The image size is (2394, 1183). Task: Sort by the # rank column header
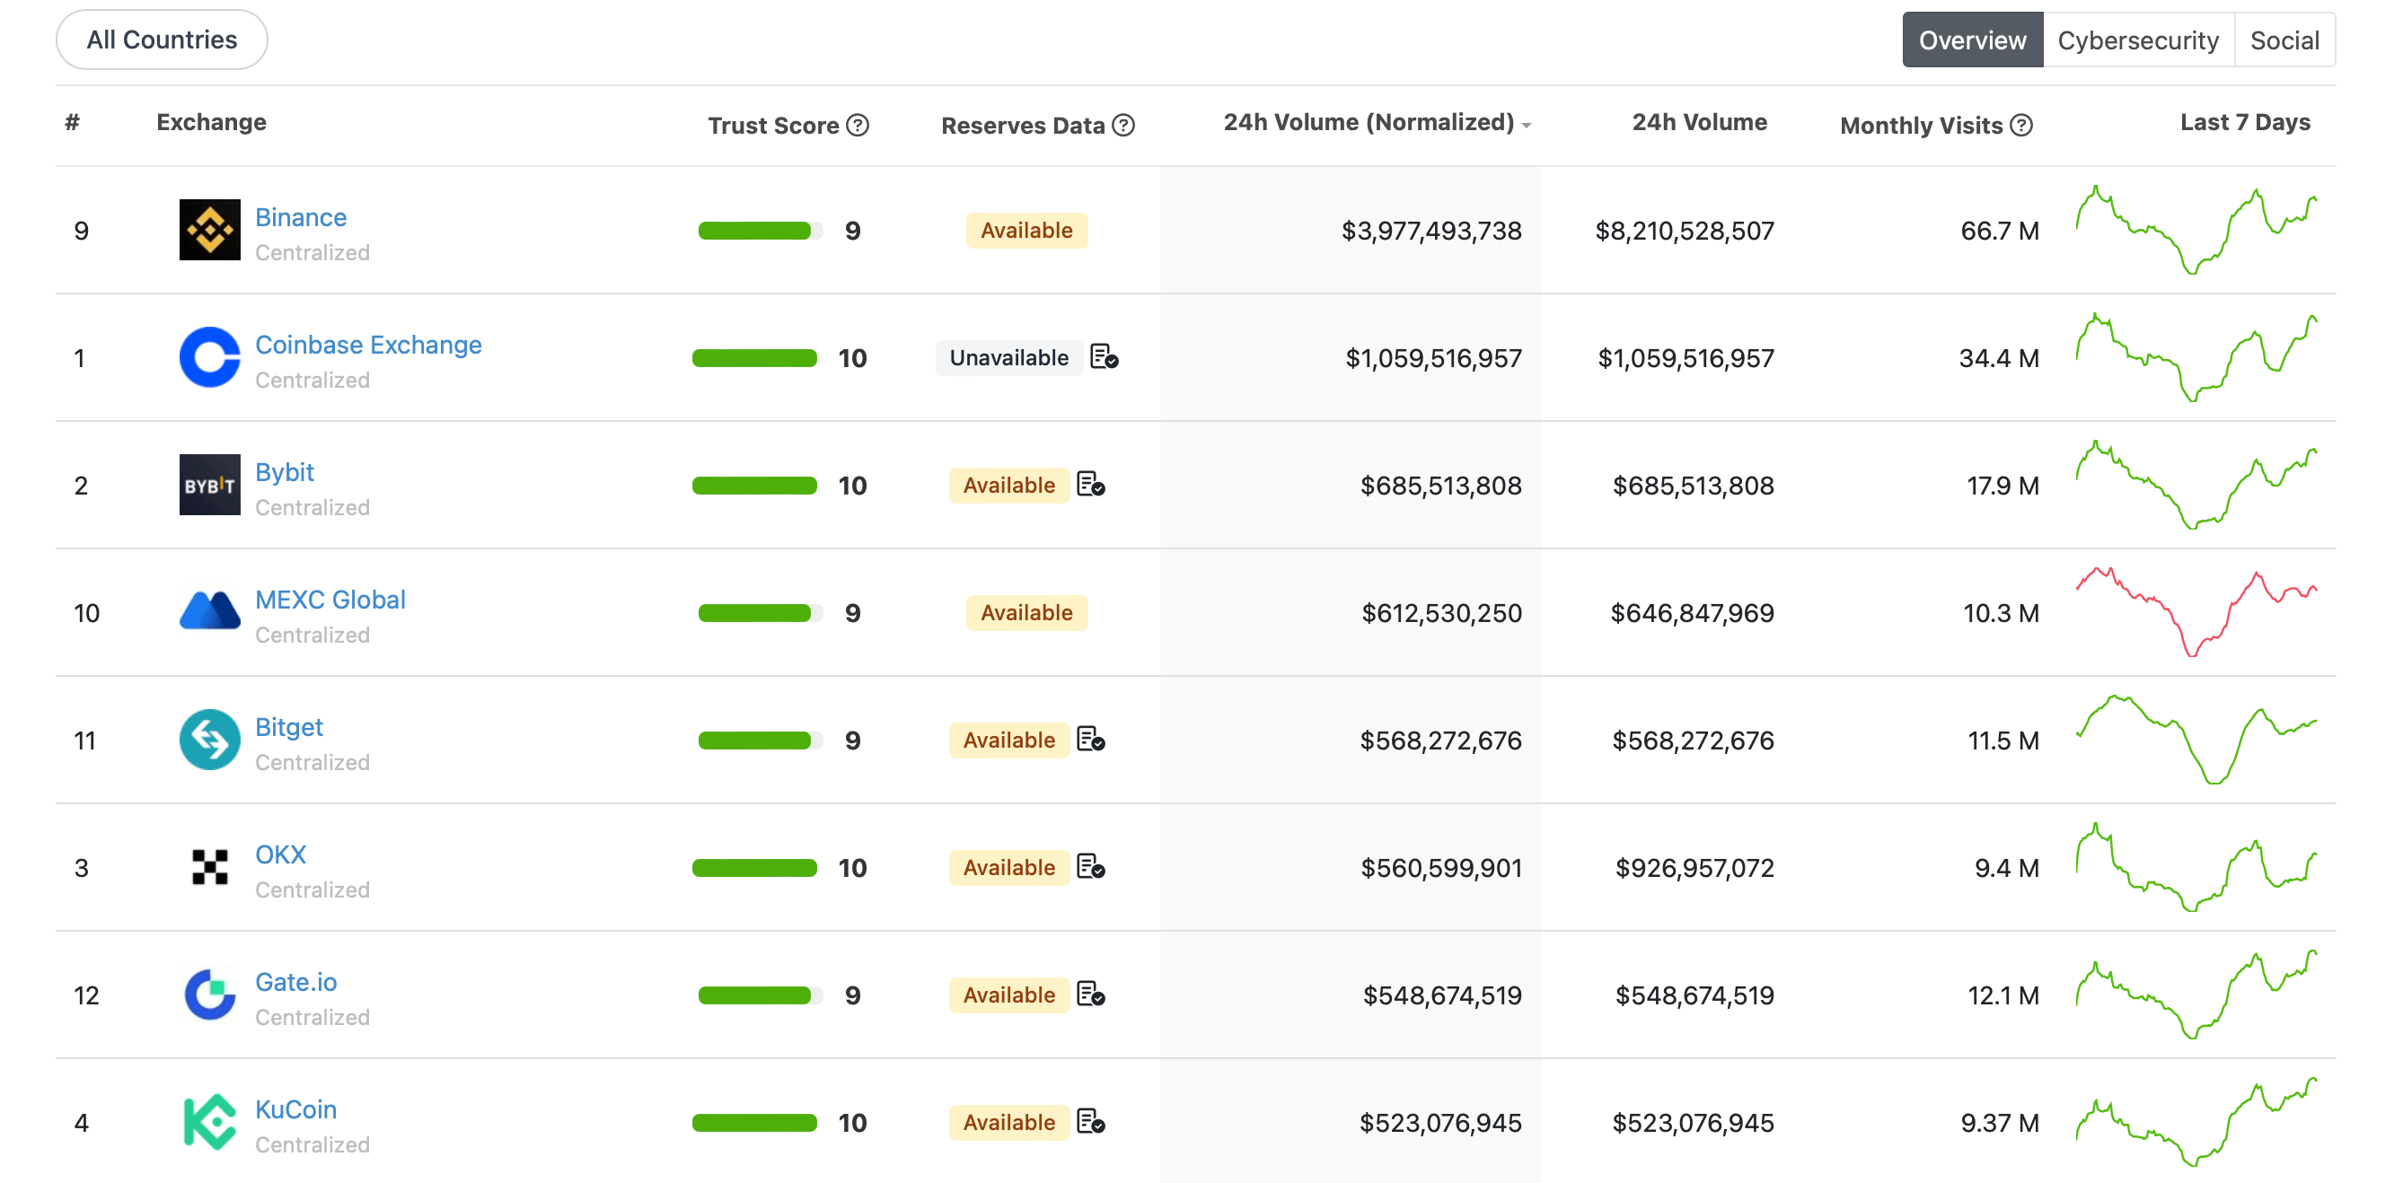[x=72, y=123]
